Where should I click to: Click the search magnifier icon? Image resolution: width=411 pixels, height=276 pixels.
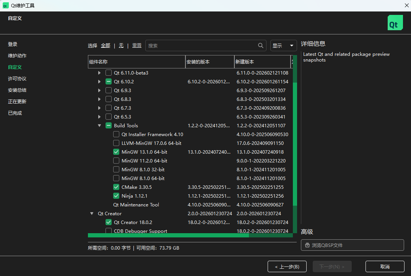(x=260, y=45)
